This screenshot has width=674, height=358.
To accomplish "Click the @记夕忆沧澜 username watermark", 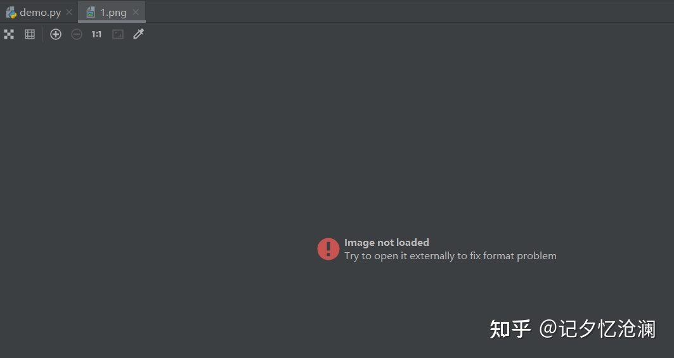I will 597,329.
